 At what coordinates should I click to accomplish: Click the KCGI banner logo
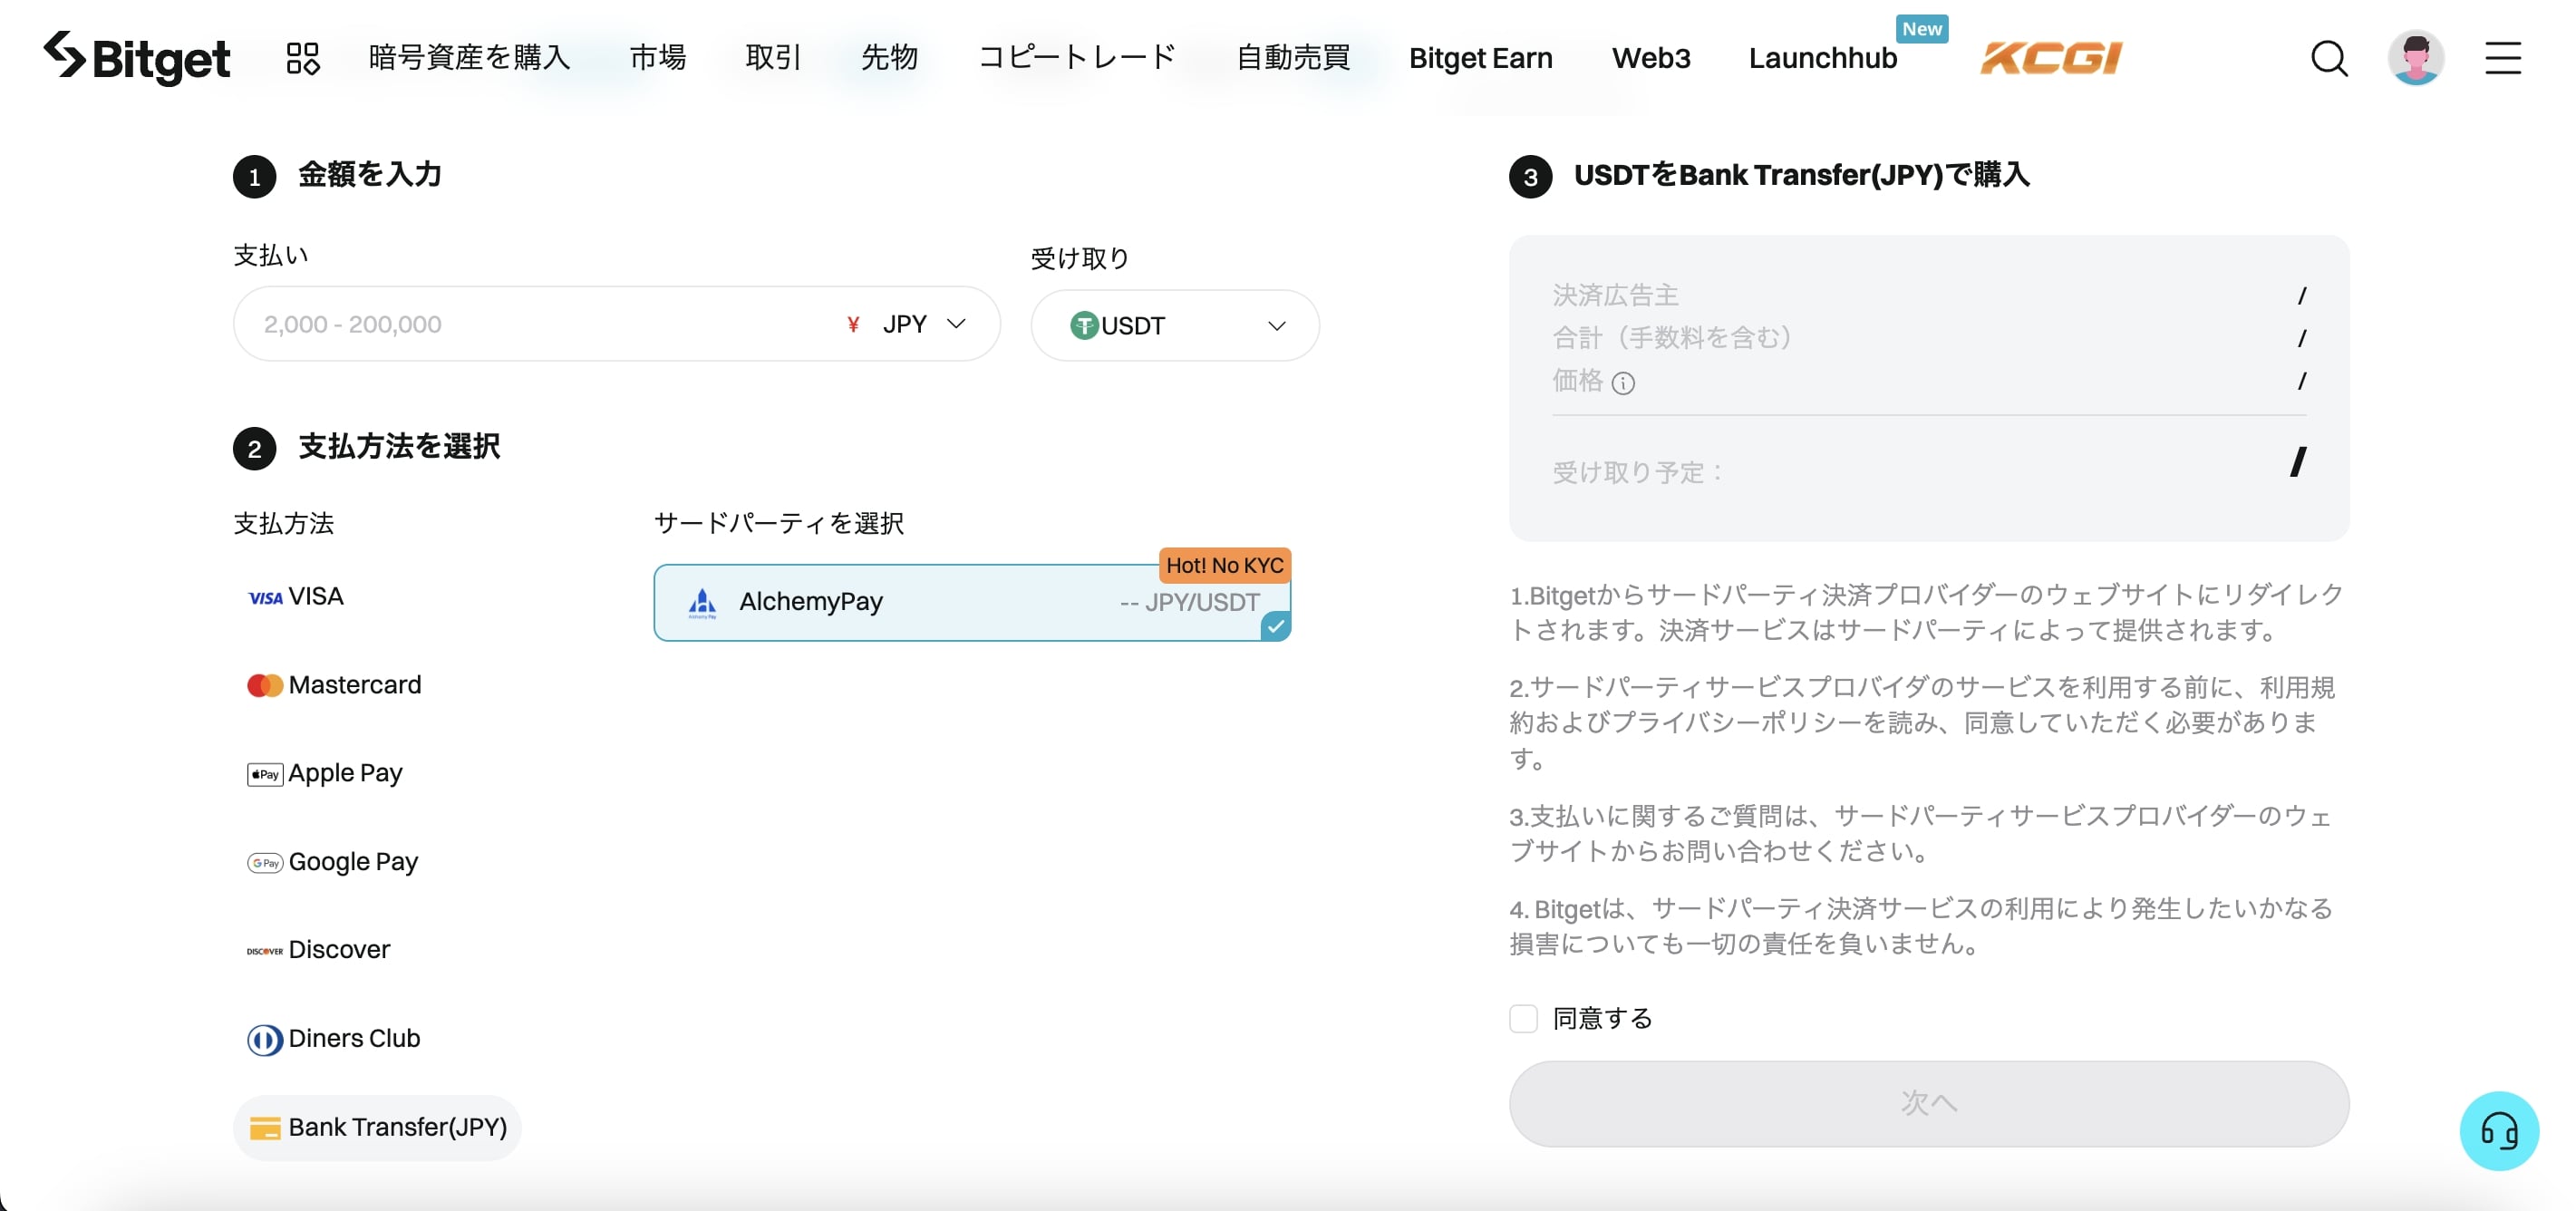[2051, 58]
